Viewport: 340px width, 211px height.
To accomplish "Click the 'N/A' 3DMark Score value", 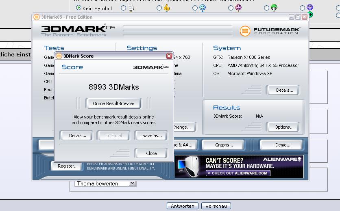I will click(259, 116).
